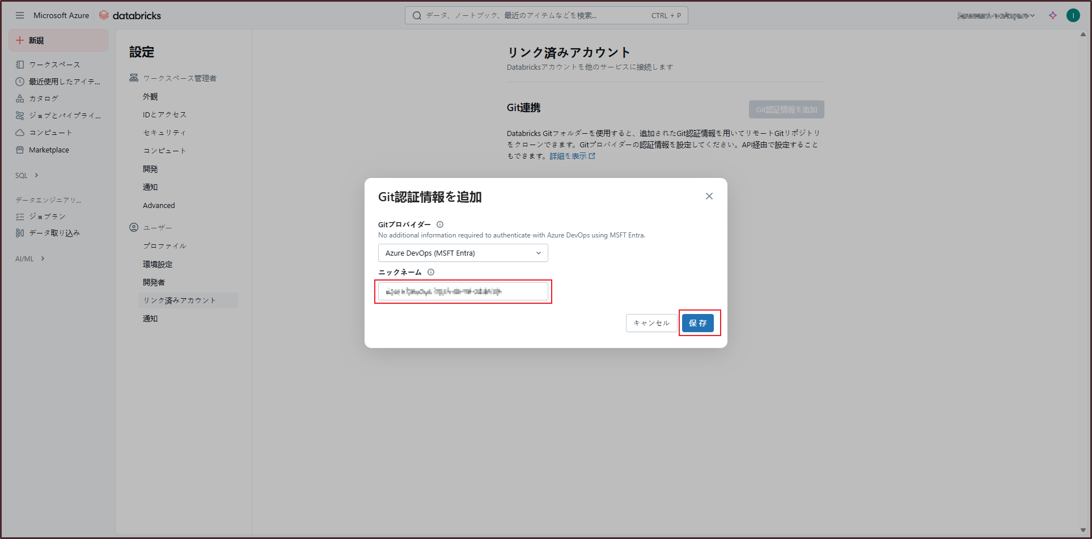Open プロファイル user settings

point(164,246)
